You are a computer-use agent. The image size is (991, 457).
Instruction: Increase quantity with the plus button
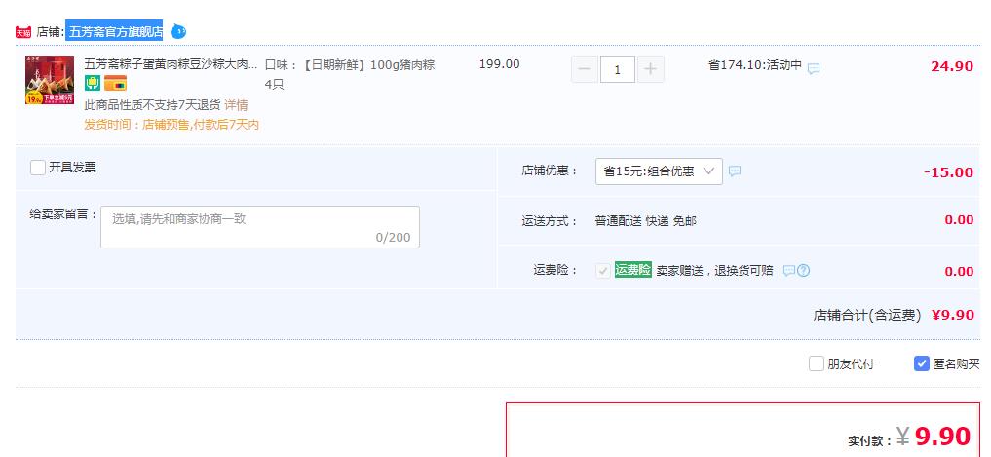[x=650, y=69]
